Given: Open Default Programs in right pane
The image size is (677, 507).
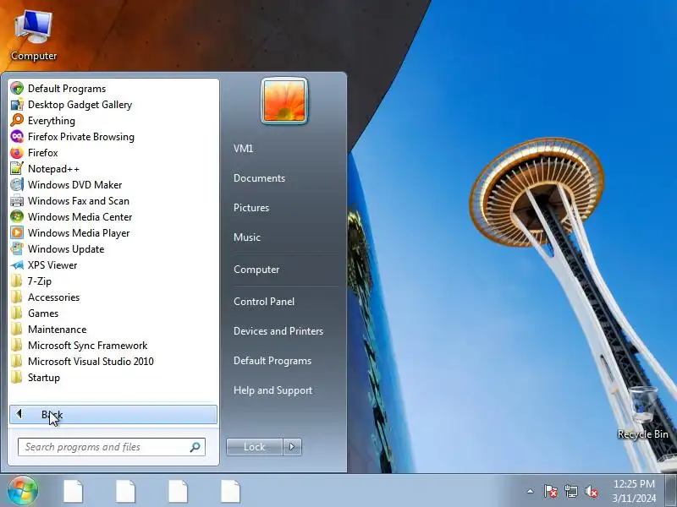Looking at the screenshot, I should click(272, 361).
